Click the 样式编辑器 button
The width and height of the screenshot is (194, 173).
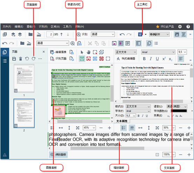point(126,58)
